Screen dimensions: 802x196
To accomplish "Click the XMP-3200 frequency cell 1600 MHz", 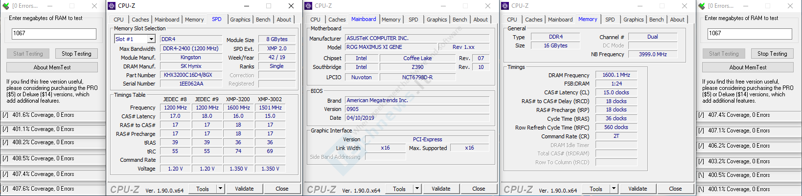I will (x=238, y=108).
